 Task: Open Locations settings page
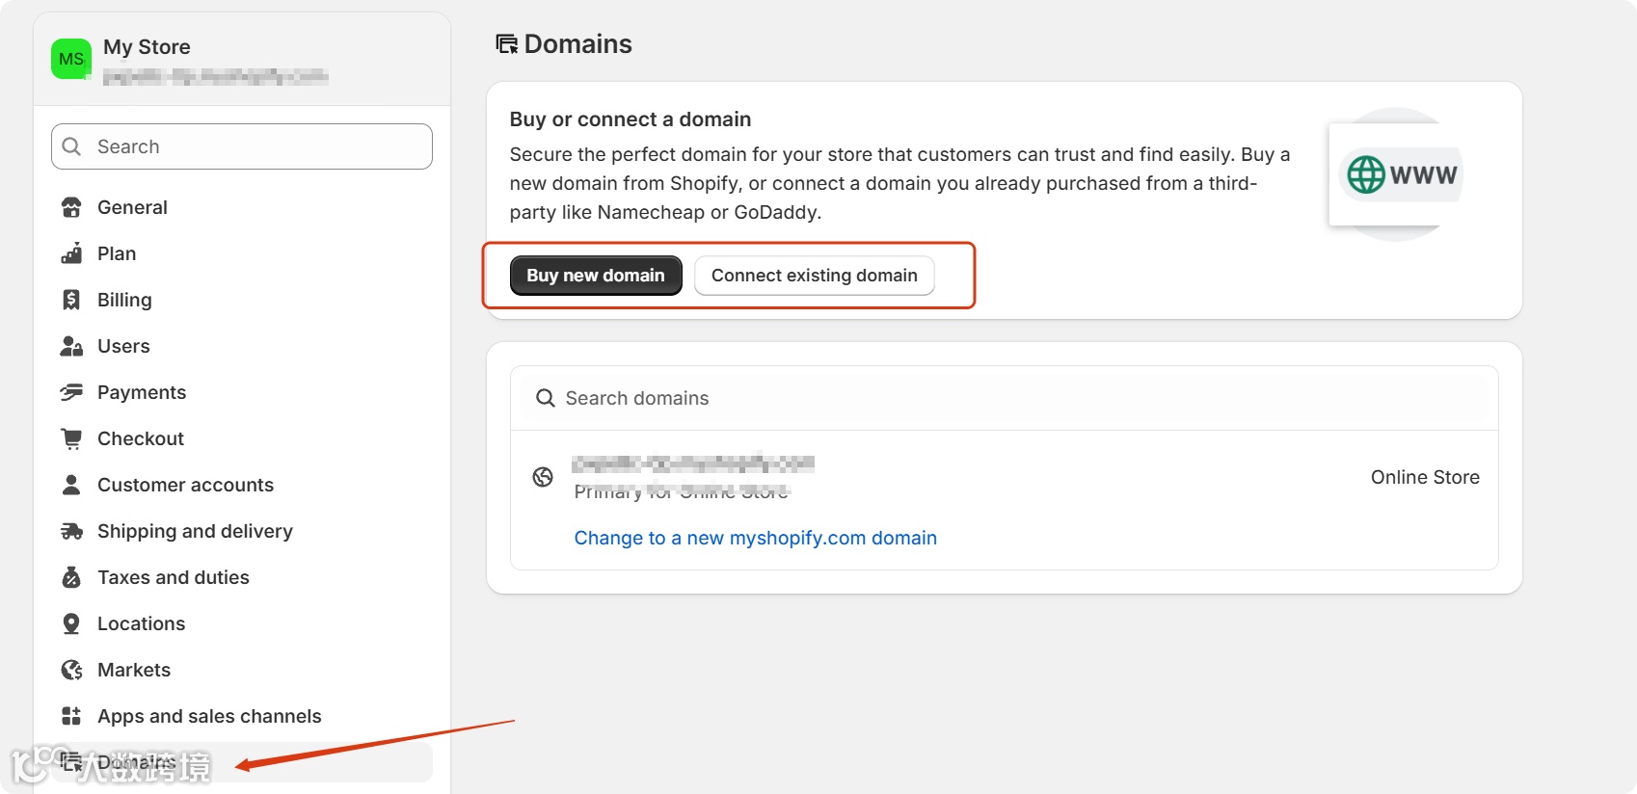141,623
